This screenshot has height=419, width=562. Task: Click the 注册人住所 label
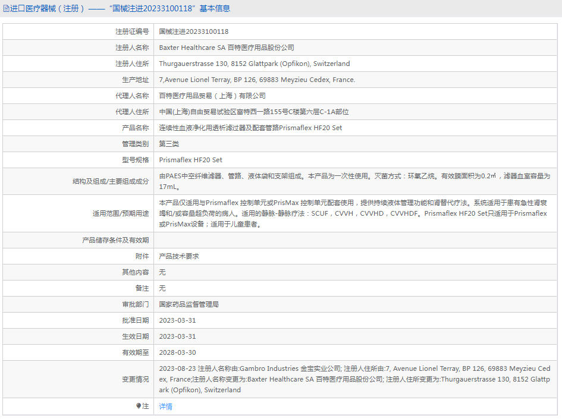132,64
